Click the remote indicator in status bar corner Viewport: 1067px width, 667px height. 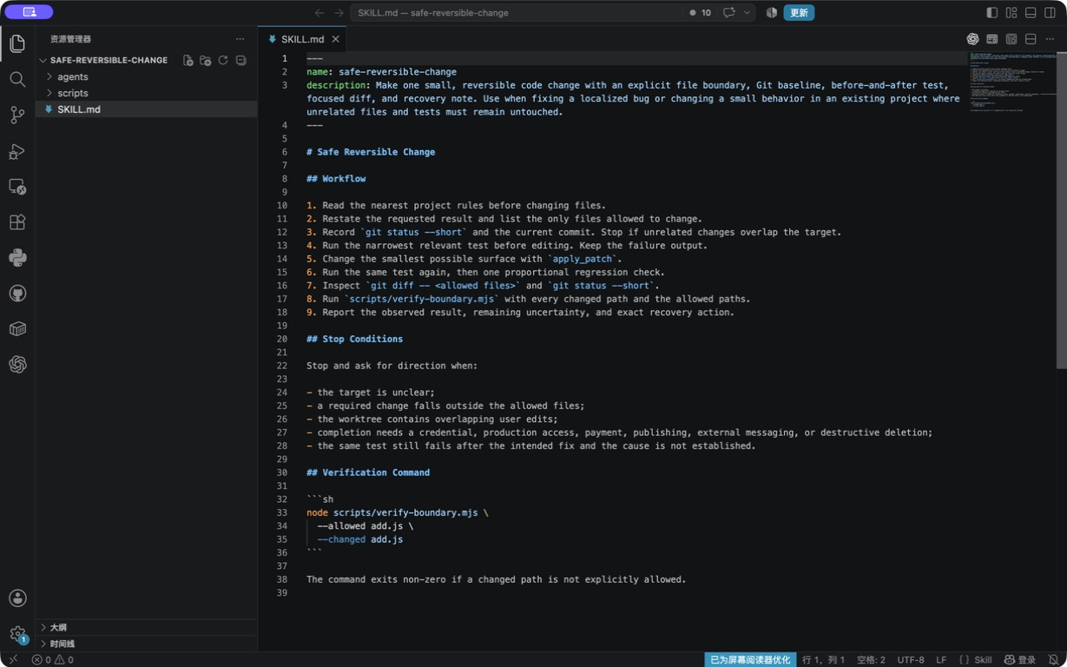pos(12,660)
